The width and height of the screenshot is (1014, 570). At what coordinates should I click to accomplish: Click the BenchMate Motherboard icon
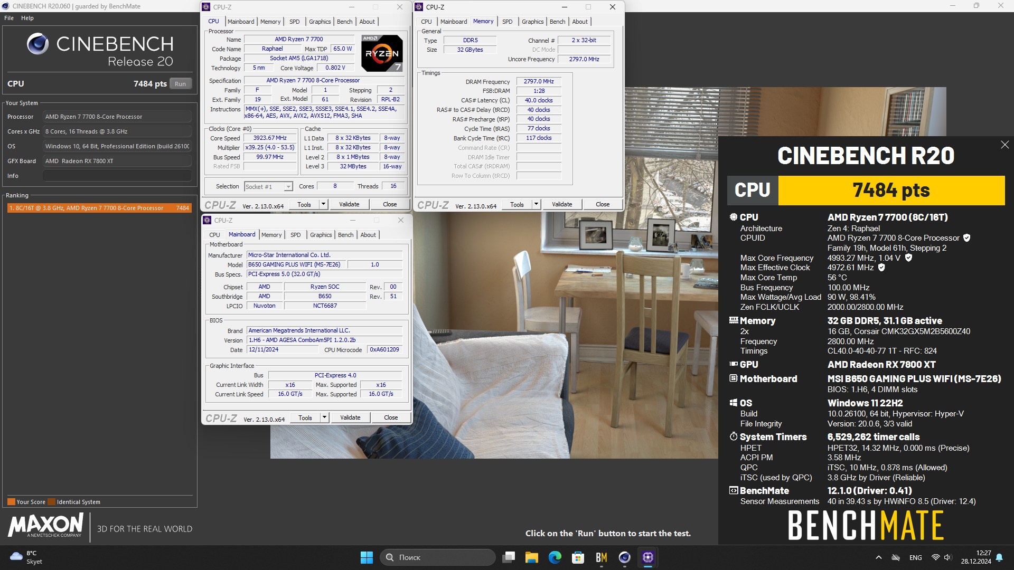pos(734,378)
